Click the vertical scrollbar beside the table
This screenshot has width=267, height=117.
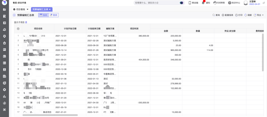click(263, 52)
